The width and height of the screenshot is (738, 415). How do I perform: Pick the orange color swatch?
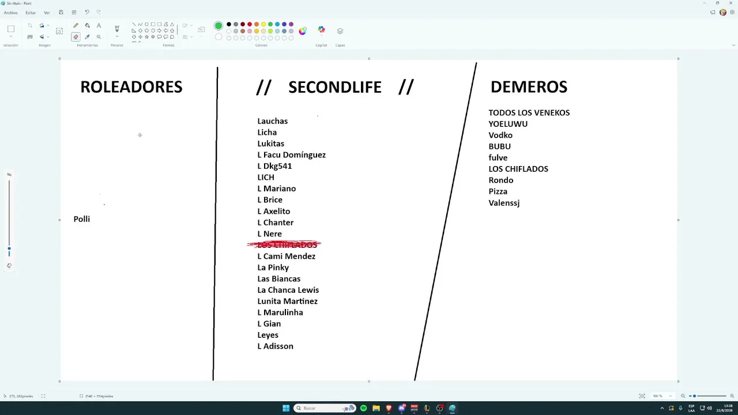[x=257, y=24]
